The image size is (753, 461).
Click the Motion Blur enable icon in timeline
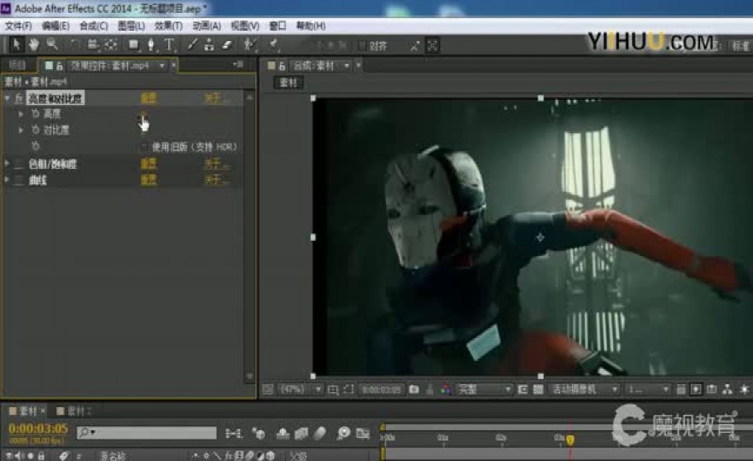tap(321, 434)
